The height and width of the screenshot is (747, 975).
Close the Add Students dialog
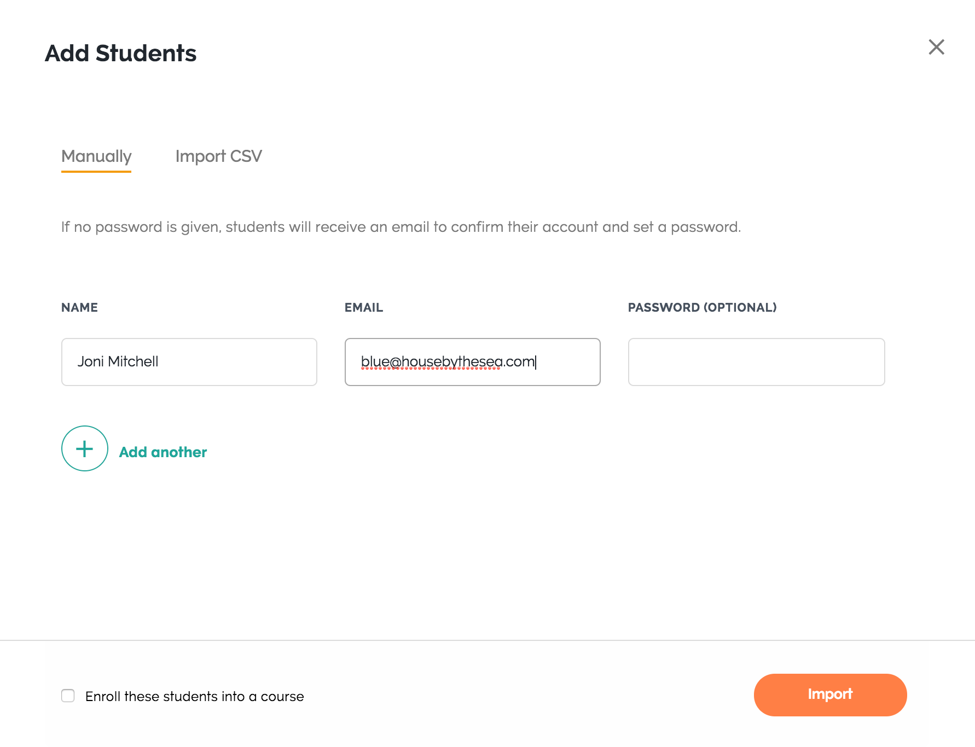tap(936, 47)
